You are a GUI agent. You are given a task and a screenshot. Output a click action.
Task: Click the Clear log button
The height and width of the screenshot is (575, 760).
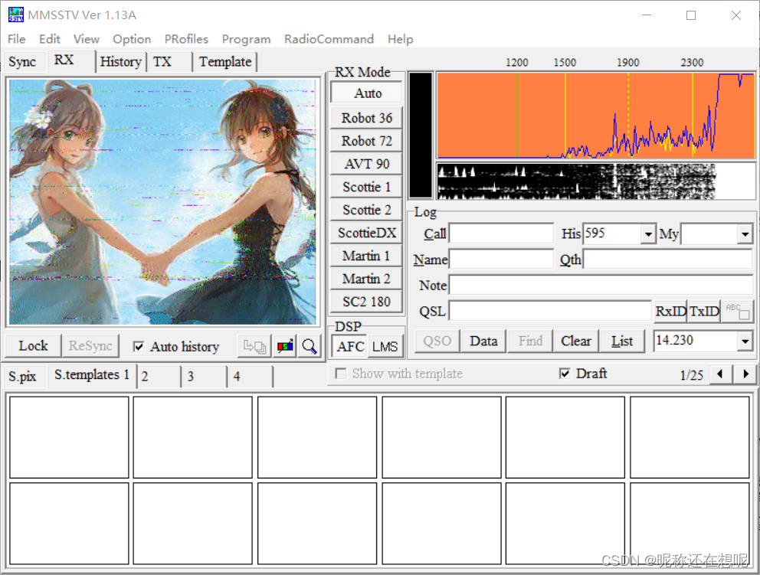[576, 341]
